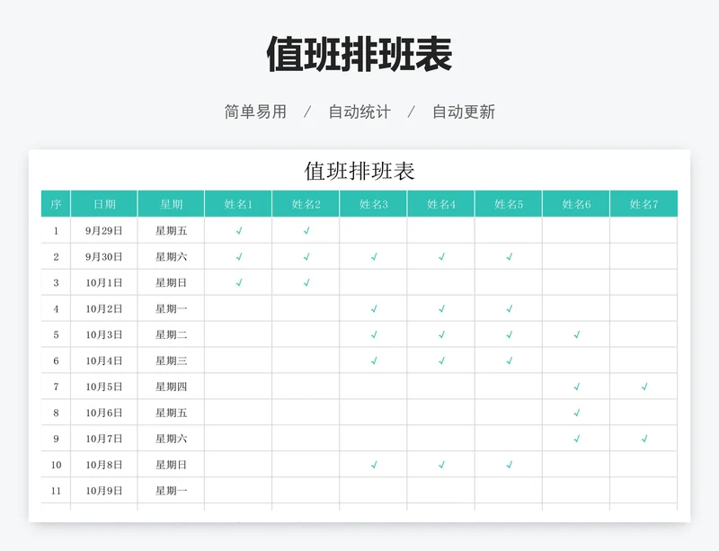719x551 pixels.
Task: Toggle 姓名3 checkmark in the 9月30日 row
Action: pyautogui.click(x=374, y=257)
